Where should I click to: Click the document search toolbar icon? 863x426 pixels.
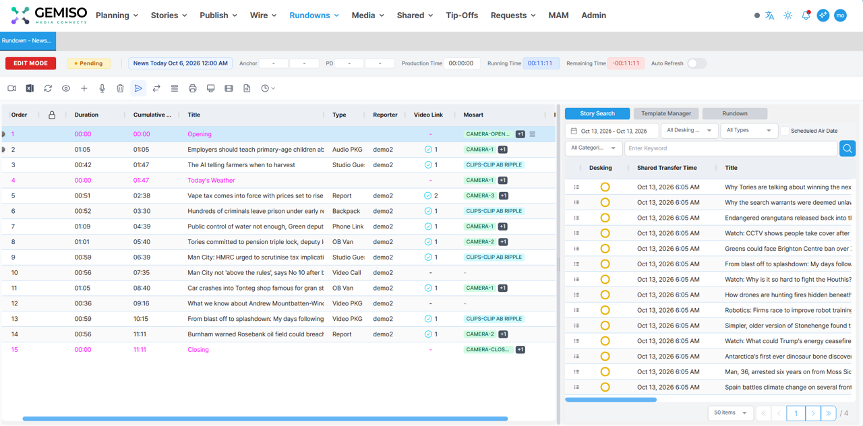247,88
